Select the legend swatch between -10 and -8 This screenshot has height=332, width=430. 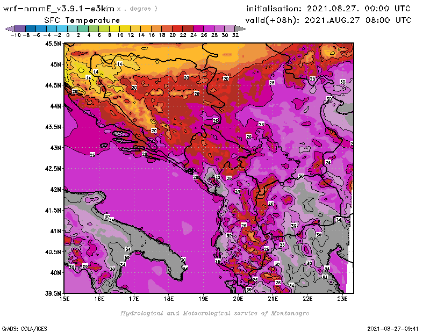[20, 28]
